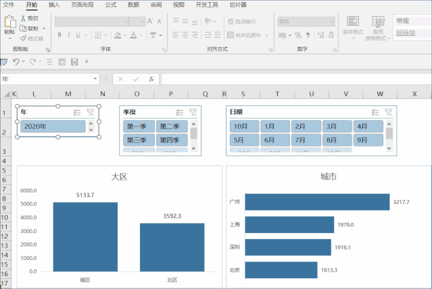Click the Copy icon in clipboard group
The height and width of the screenshot is (289, 432).
pos(23,28)
